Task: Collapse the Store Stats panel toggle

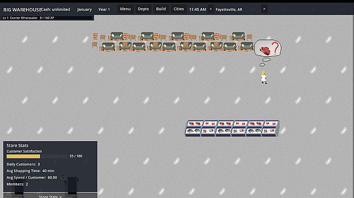Action: point(50,196)
